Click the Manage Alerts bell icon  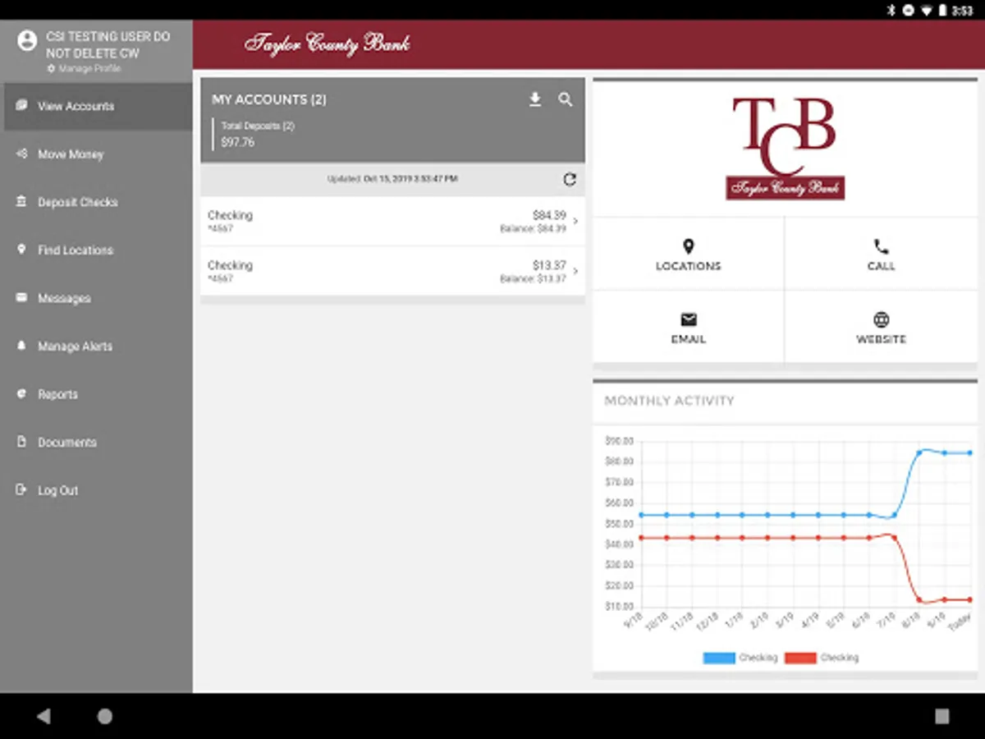tap(21, 346)
